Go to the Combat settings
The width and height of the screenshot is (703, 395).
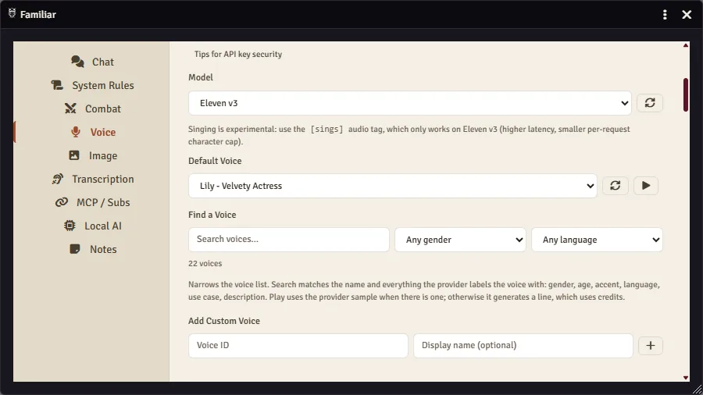(92, 109)
